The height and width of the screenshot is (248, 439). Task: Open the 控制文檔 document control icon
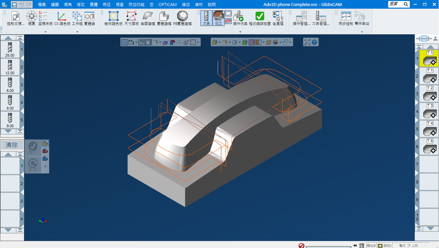(16, 19)
